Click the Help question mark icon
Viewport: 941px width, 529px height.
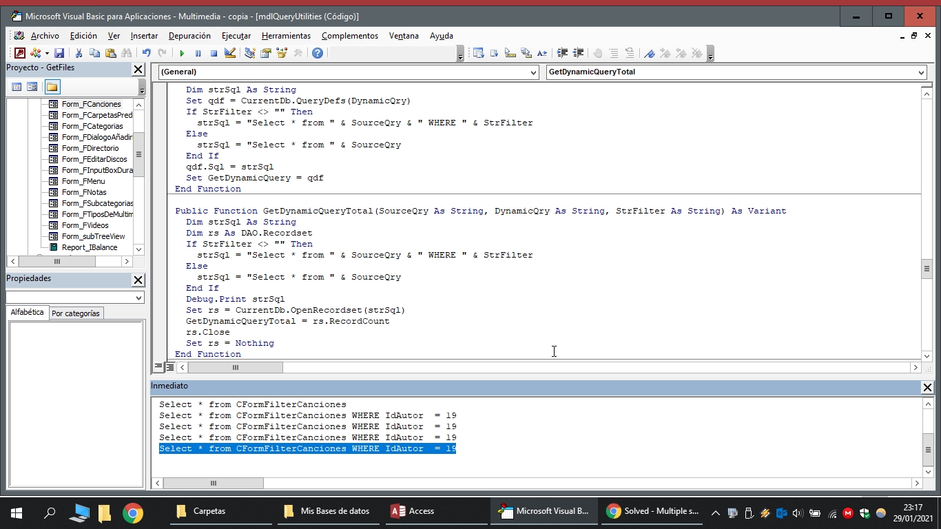pos(317,53)
